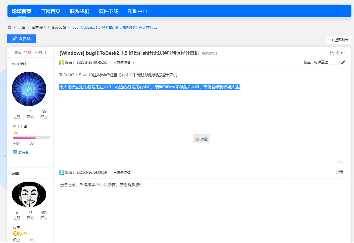Click 只看该作者 on czb1994's post
This screenshot has height=243, width=354.
pos(122,62)
